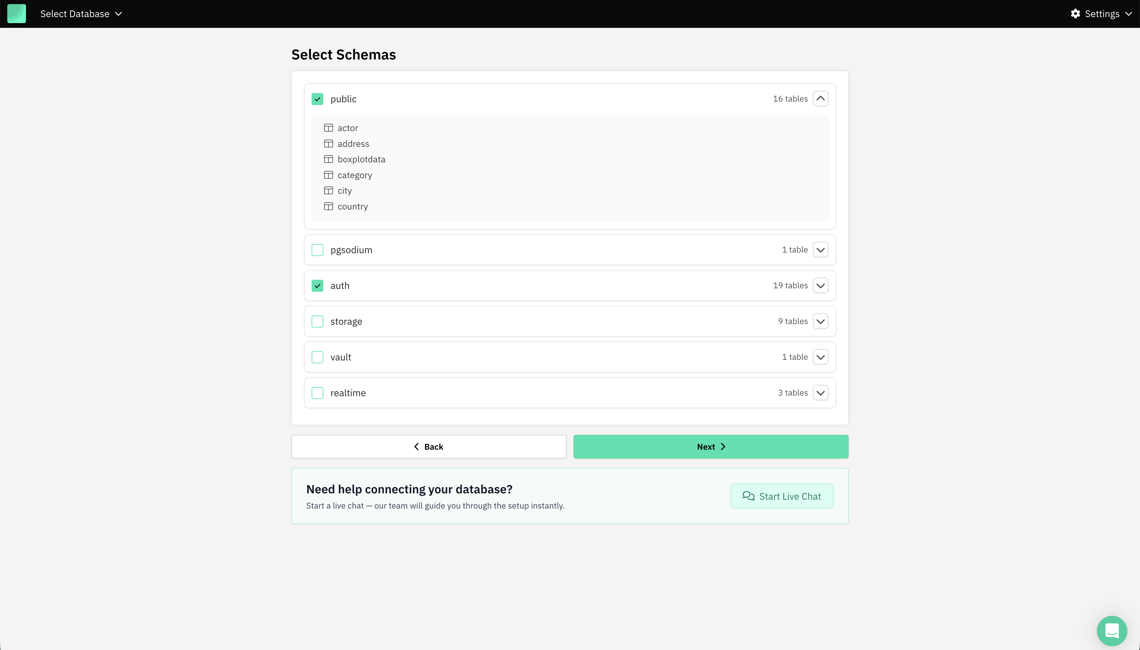Uncheck the public schema checkbox

pyautogui.click(x=318, y=99)
